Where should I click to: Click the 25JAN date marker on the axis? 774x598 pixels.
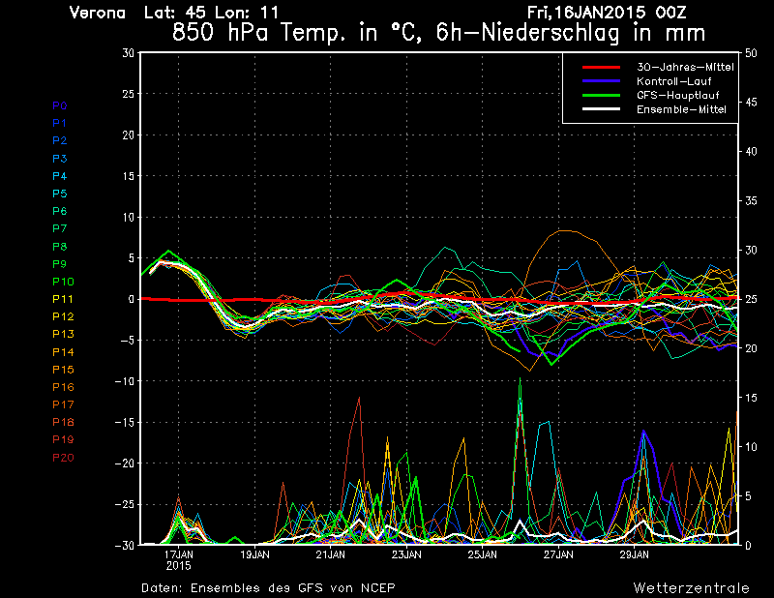483,554
